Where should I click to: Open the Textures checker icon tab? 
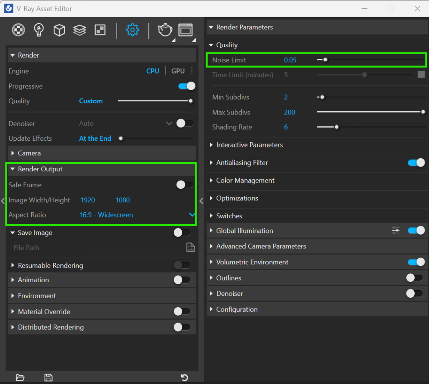coord(100,30)
